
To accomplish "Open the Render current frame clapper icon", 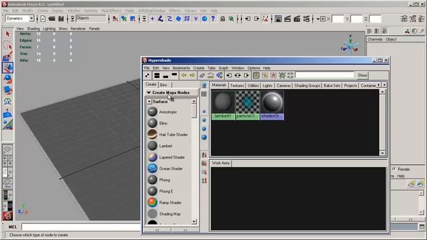I will click(x=288, y=19).
